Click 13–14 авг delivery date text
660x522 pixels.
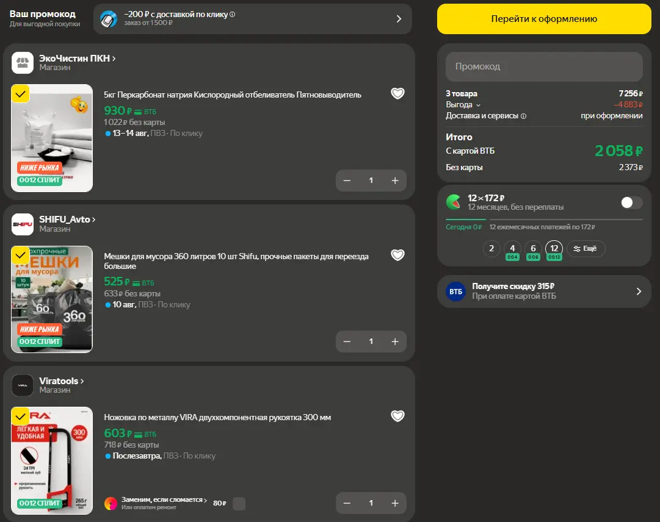coord(131,133)
